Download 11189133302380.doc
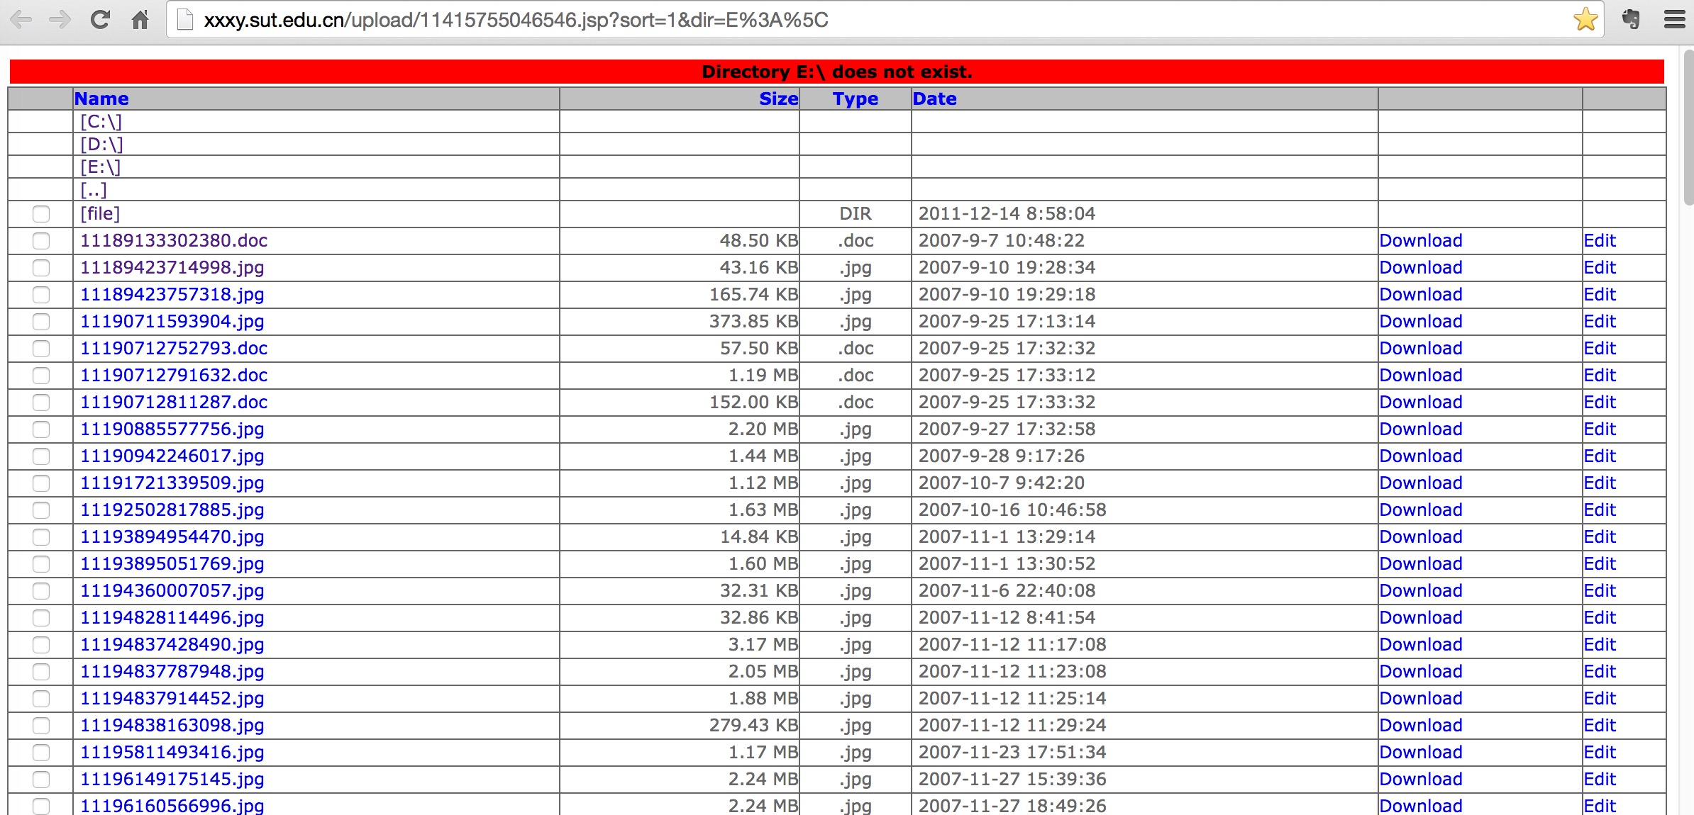The width and height of the screenshot is (1694, 815). click(1421, 240)
